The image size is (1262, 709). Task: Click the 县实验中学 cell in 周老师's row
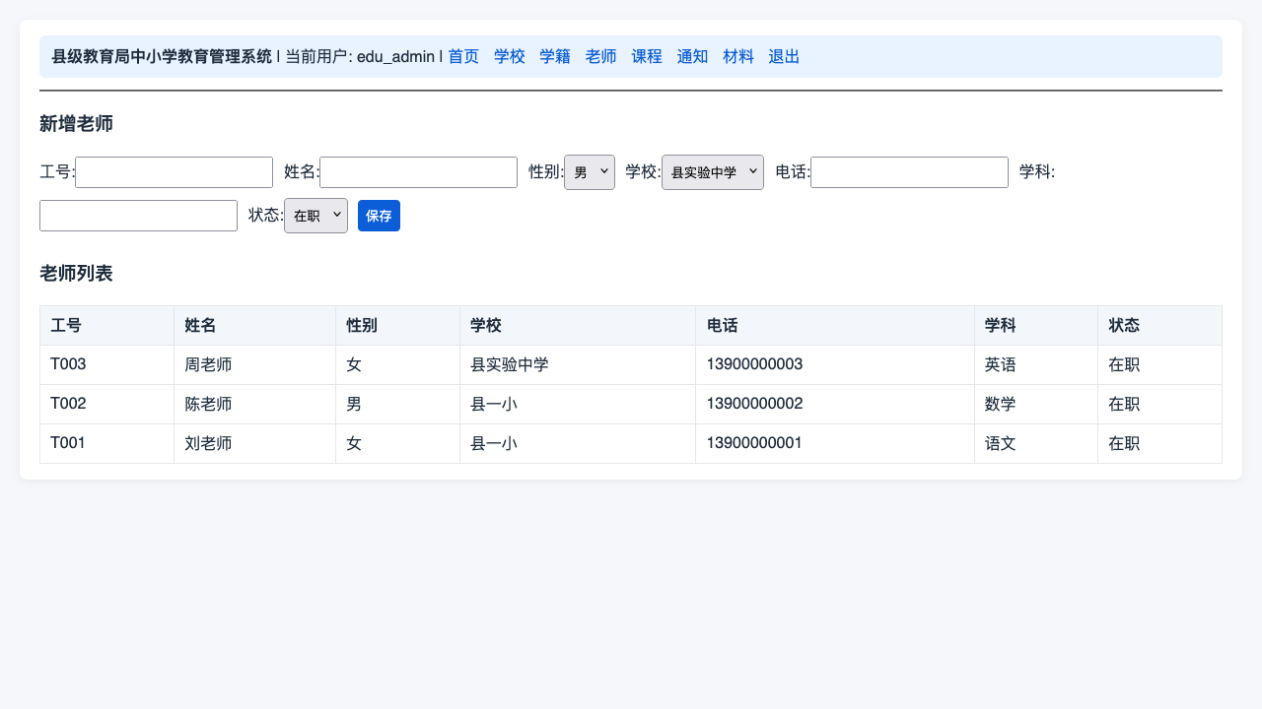coord(578,364)
